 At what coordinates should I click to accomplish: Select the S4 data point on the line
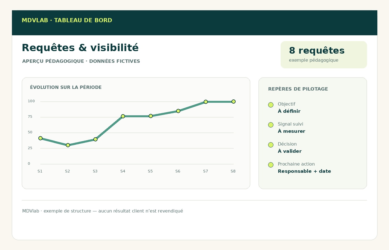click(123, 116)
